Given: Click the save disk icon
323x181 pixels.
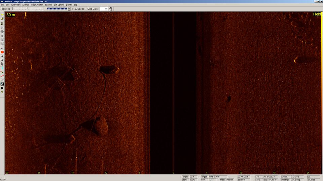Looking at the screenshot, I should tap(2, 23).
